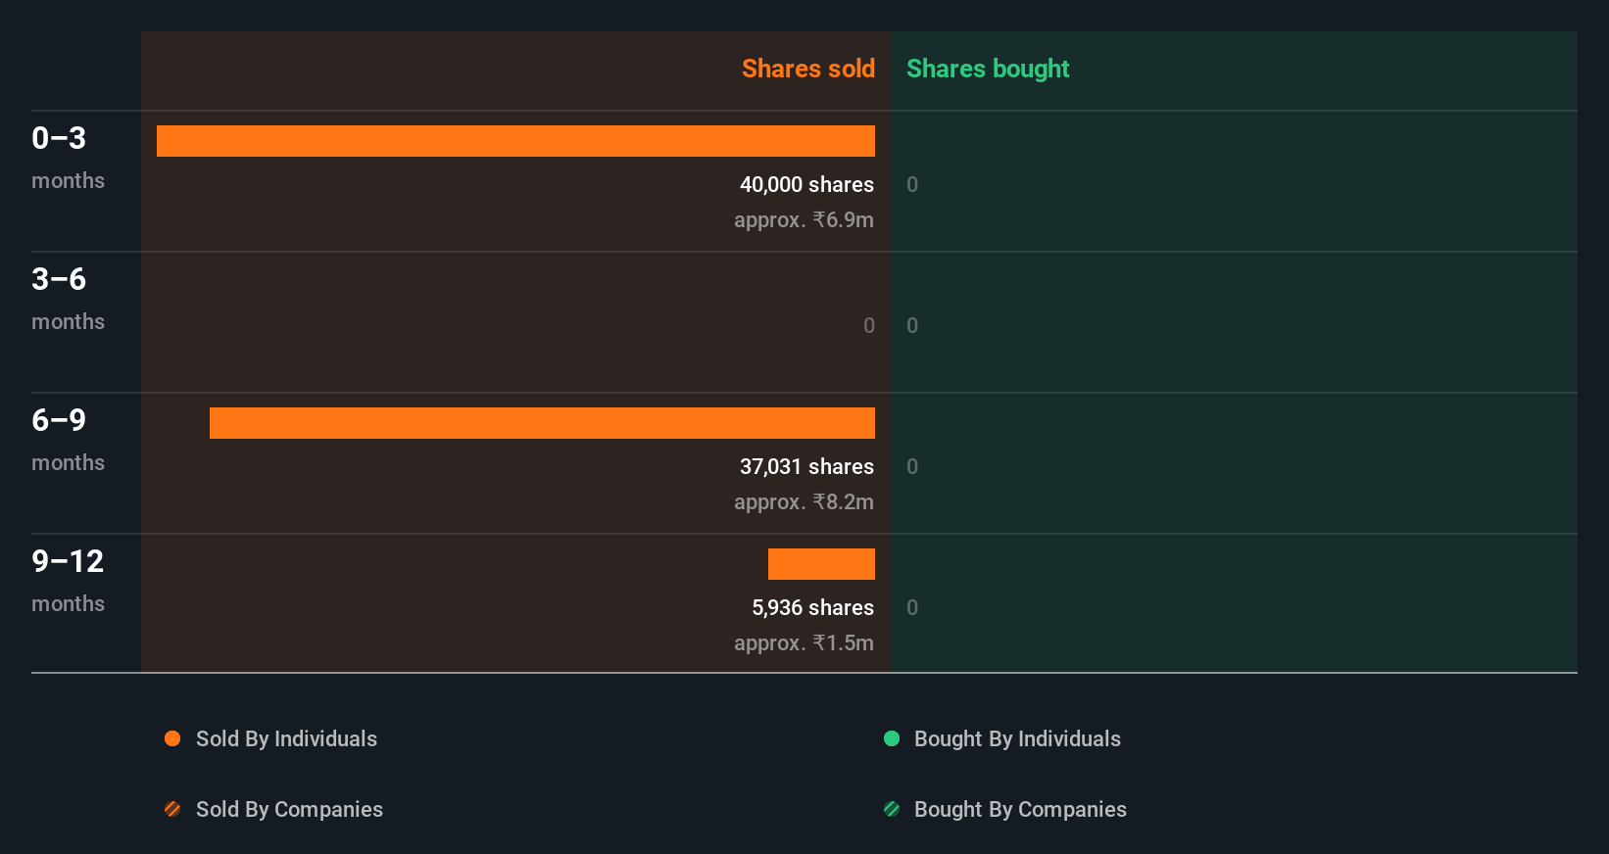
Task: Click the 9–12 months orange sold bar
Action: pyautogui.click(x=821, y=564)
